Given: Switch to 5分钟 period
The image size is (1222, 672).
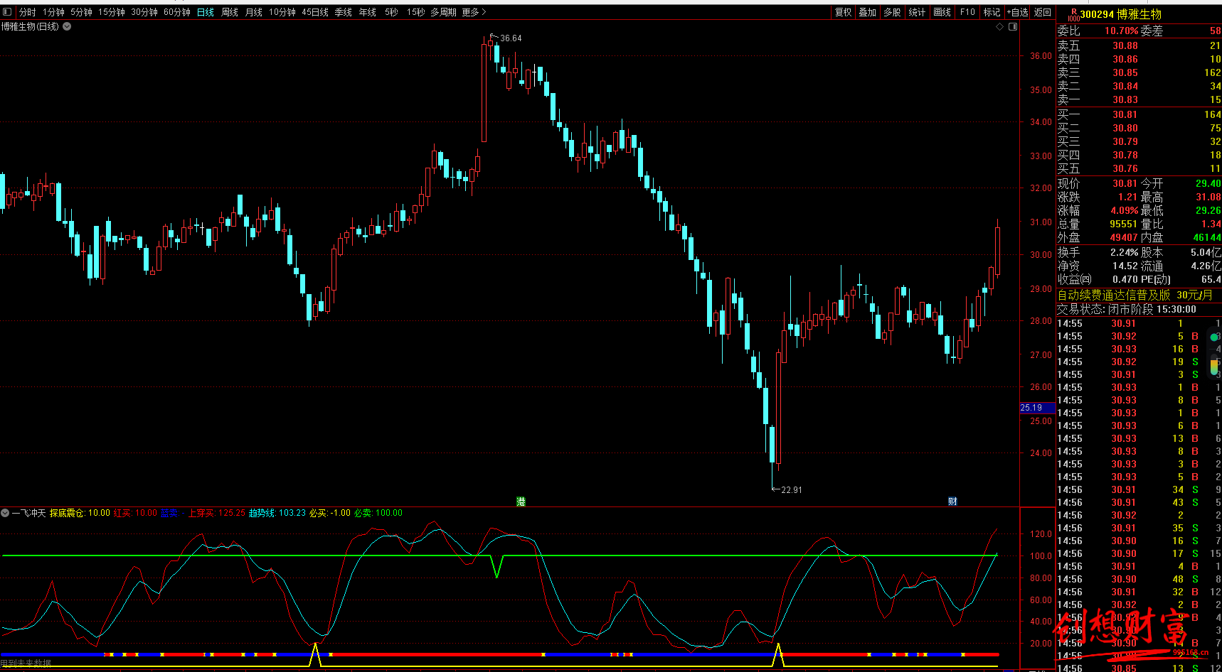Looking at the screenshot, I should 81,12.
